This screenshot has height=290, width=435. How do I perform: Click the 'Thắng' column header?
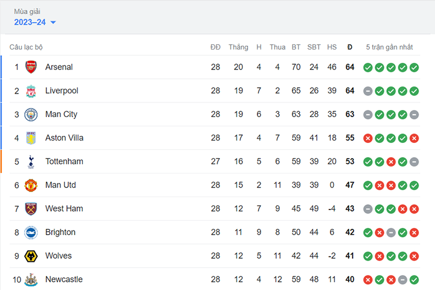238,47
